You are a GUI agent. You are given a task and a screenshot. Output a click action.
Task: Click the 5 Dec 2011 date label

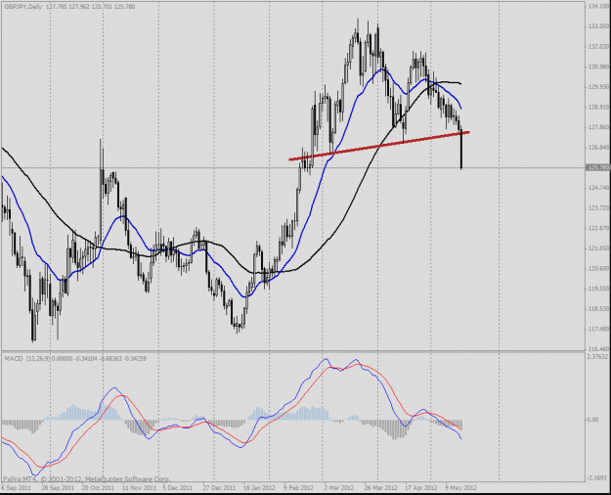coord(178,488)
